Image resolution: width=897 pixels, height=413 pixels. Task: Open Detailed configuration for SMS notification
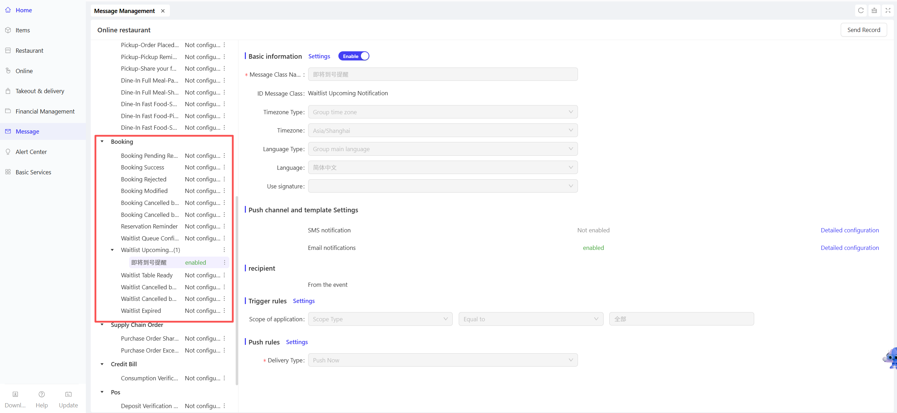(x=850, y=230)
